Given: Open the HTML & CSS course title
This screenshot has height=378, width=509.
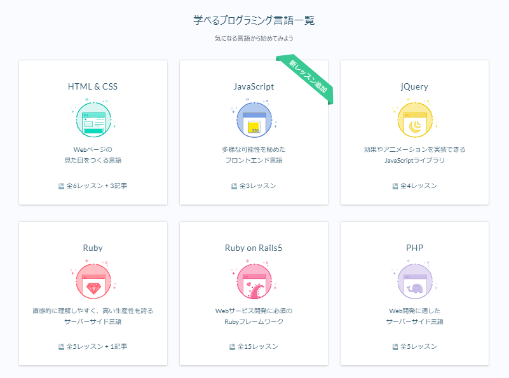Looking at the screenshot, I should (93, 86).
